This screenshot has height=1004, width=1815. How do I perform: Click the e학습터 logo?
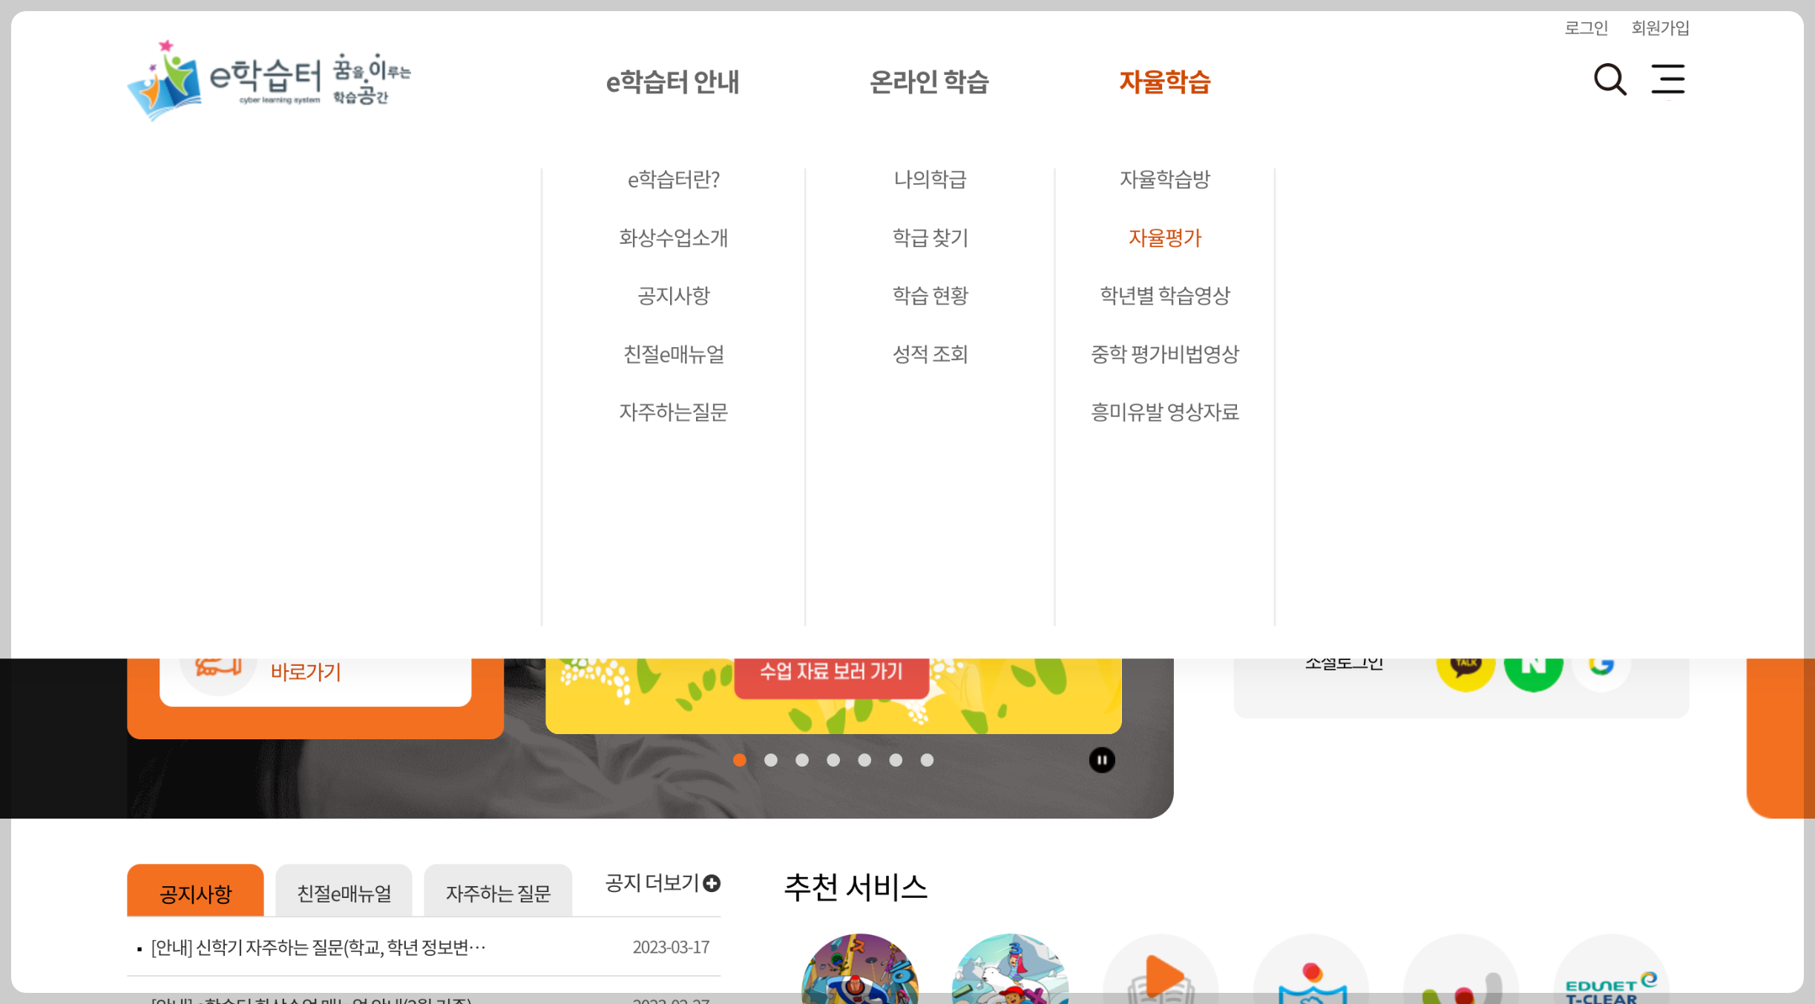tap(269, 81)
